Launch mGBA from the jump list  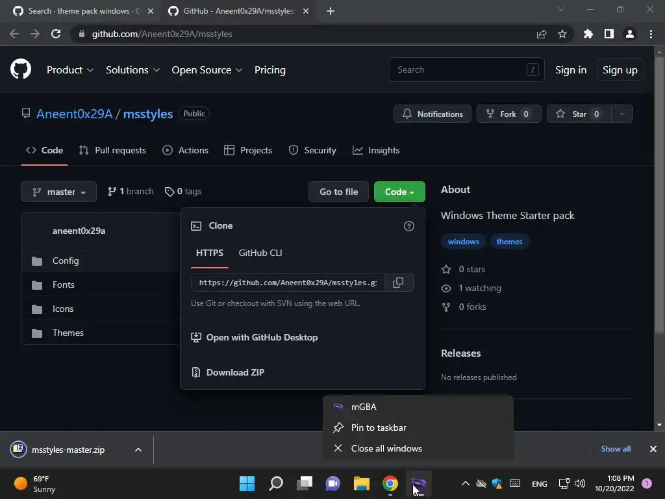418,407
